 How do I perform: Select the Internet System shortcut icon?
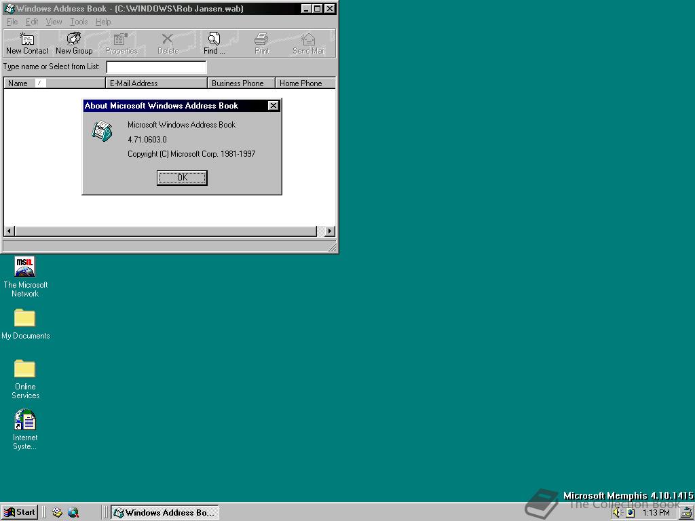25,419
